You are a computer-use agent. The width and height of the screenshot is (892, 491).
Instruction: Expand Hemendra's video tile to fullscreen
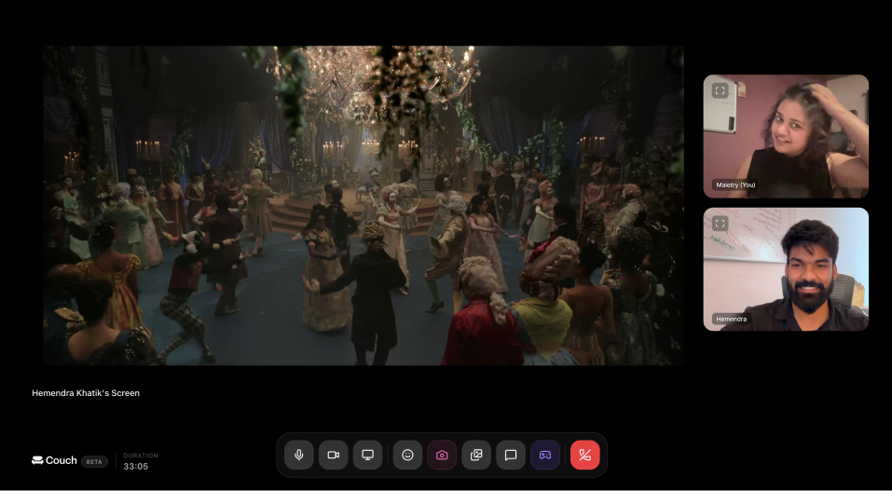click(720, 224)
